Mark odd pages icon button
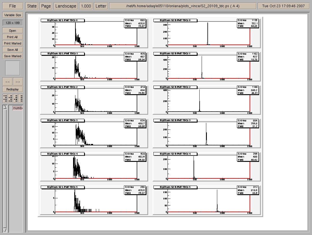This screenshot has width=312, height=235. click(x=5, y=98)
